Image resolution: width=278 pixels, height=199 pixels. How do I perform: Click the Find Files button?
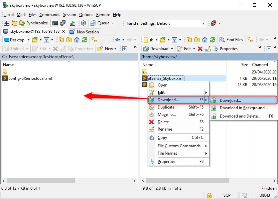(231, 40)
